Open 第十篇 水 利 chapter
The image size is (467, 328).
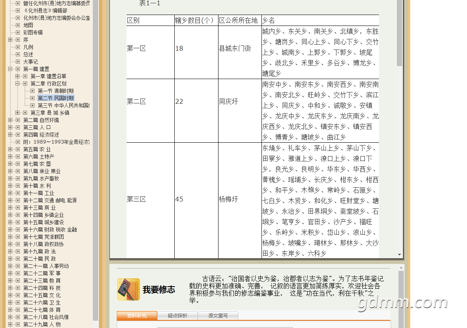point(37,186)
